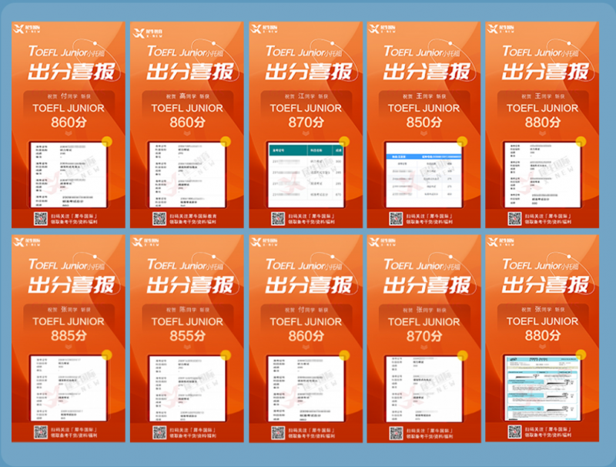Click the 850分 score text
The width and height of the screenshot is (616, 467).
click(x=424, y=123)
